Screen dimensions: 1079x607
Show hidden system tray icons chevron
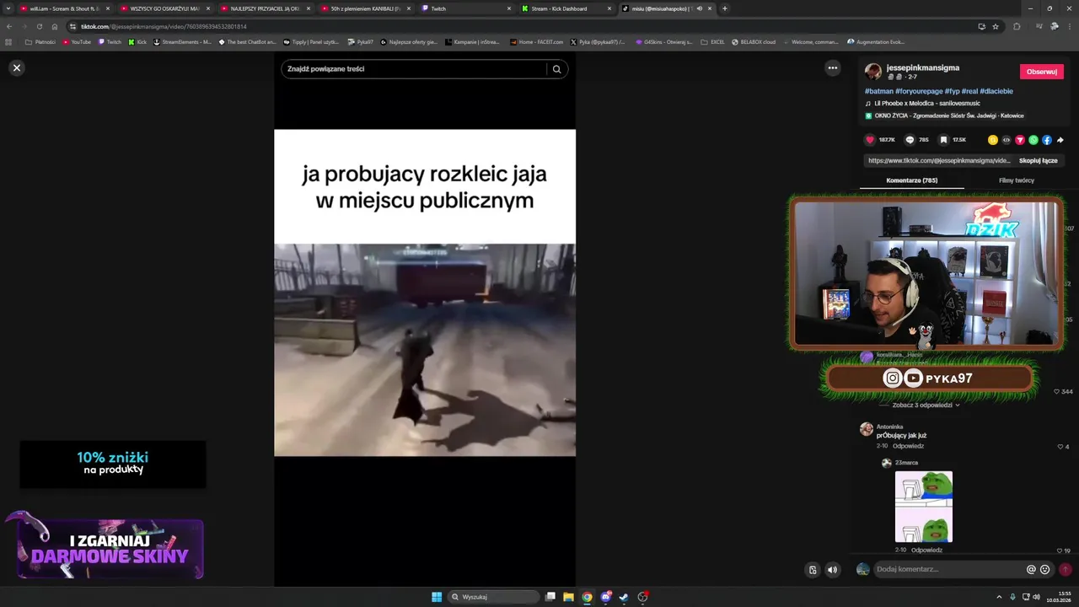click(1000, 597)
